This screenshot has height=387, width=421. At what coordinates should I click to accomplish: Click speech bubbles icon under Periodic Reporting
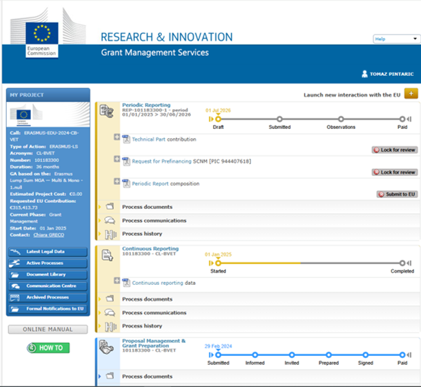(110, 220)
